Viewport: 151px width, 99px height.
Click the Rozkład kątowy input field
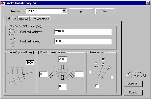(83, 41)
